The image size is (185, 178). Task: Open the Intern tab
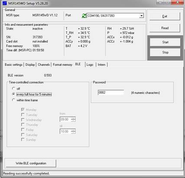[x=101, y=65]
